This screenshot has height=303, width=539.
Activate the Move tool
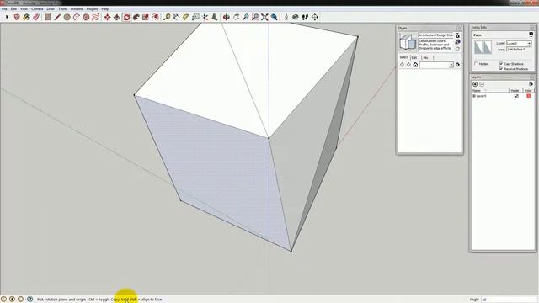click(107, 17)
